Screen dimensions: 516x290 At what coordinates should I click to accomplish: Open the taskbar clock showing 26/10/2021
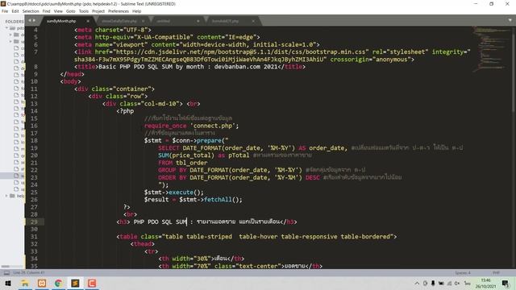[485, 283]
